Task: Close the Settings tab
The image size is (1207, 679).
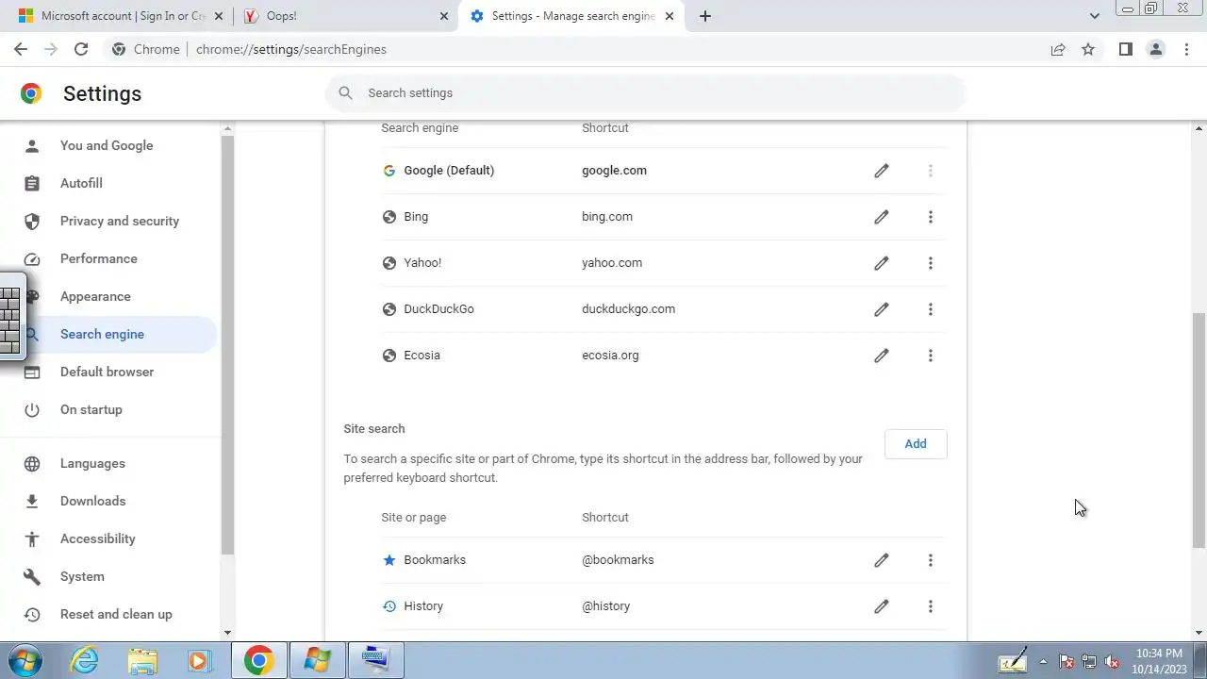Action: (670, 16)
